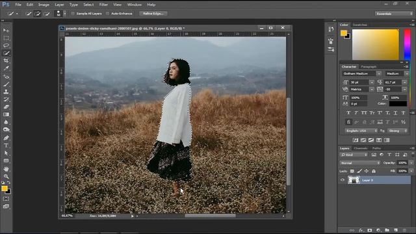
Task: Toggle All Caps in Character panel
Action: click(x=364, y=113)
